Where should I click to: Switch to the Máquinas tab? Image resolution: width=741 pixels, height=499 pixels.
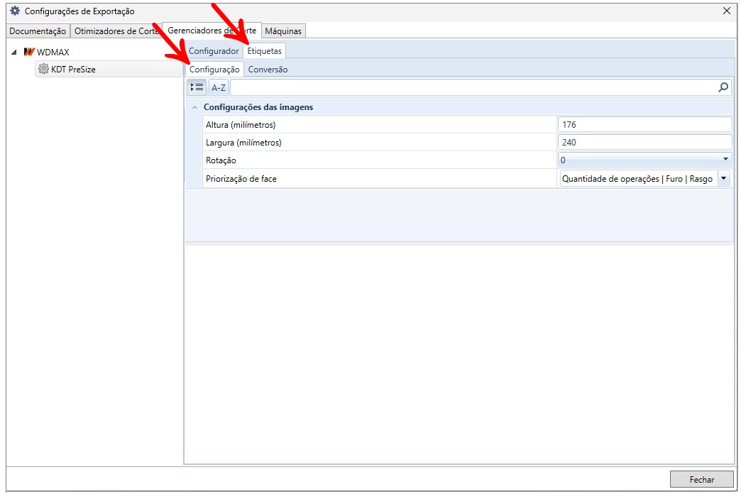[x=283, y=31]
